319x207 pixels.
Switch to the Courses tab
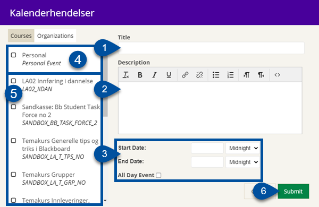coord(21,36)
